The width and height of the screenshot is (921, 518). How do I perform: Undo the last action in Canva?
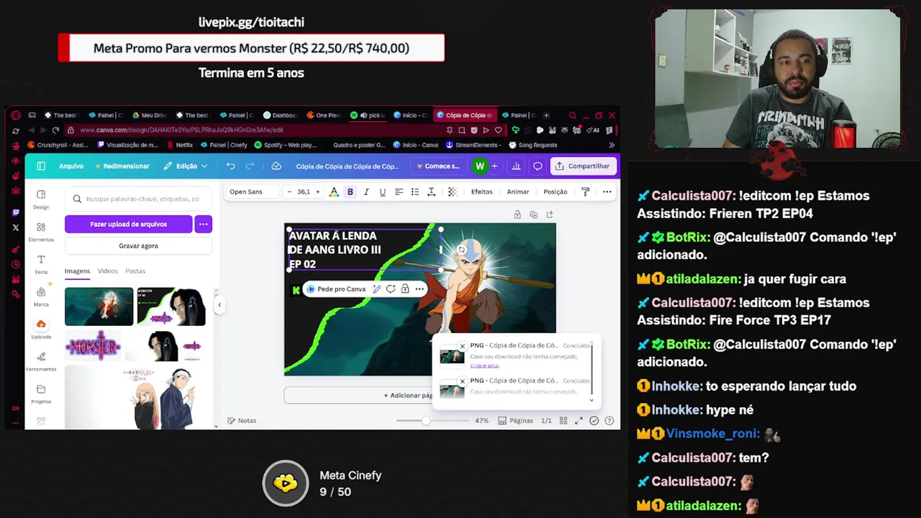click(x=230, y=166)
